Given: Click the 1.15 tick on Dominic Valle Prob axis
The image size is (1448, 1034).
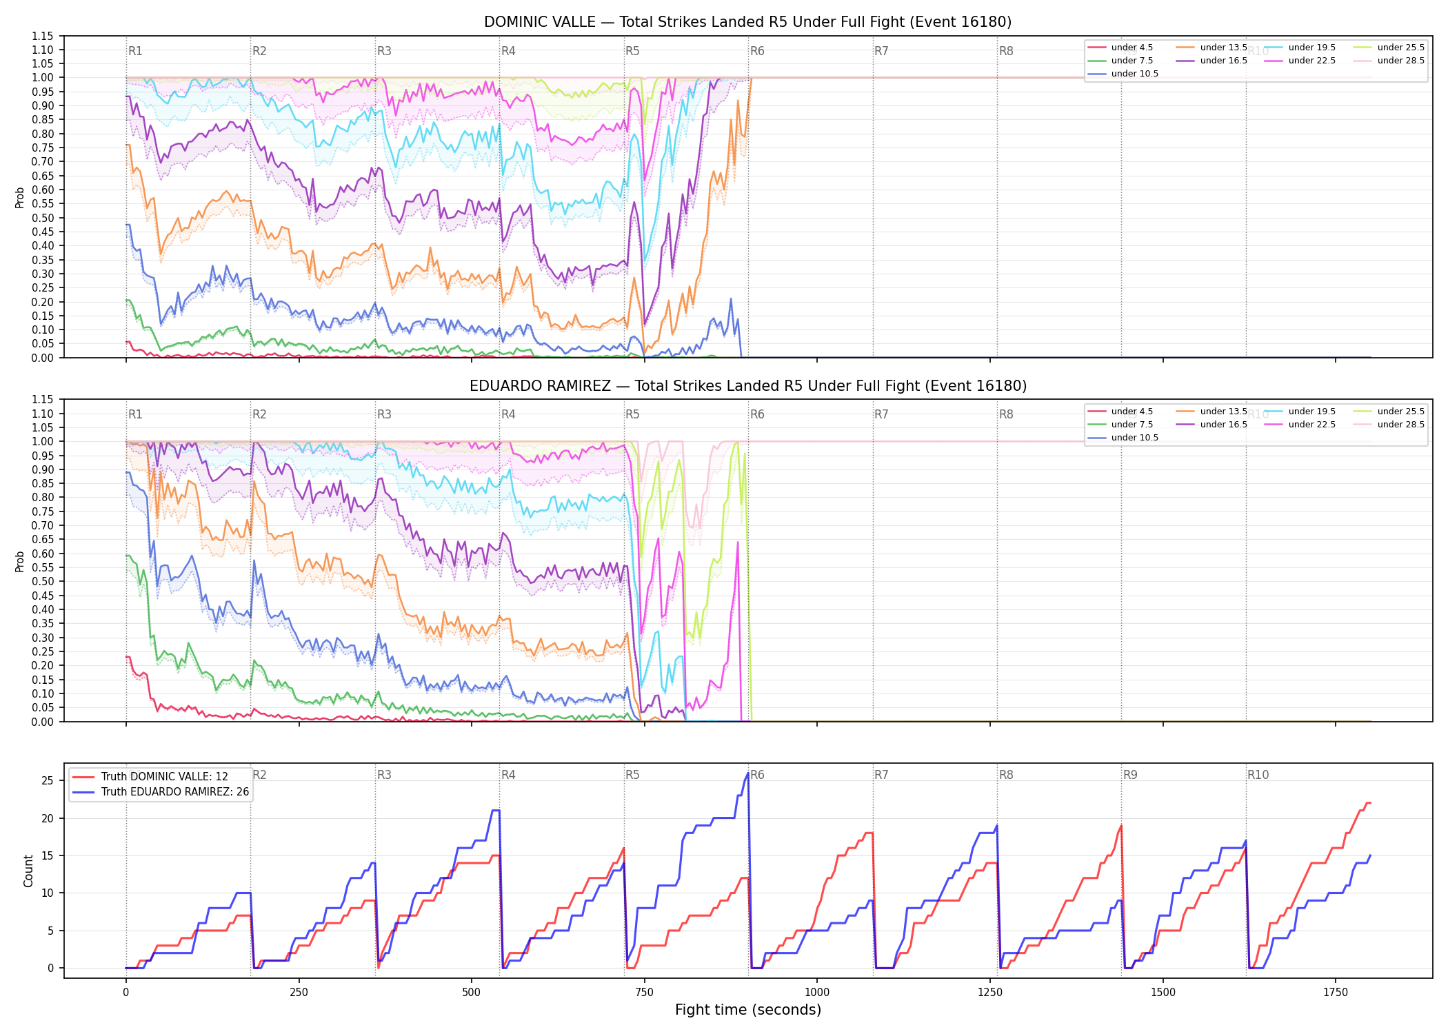Looking at the screenshot, I should point(43,36).
